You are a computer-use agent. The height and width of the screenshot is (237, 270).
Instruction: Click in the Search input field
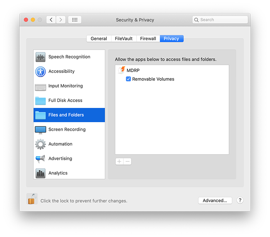[220, 20]
